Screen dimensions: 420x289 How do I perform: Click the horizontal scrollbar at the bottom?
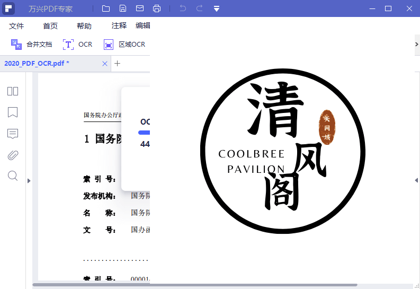pos(195,285)
